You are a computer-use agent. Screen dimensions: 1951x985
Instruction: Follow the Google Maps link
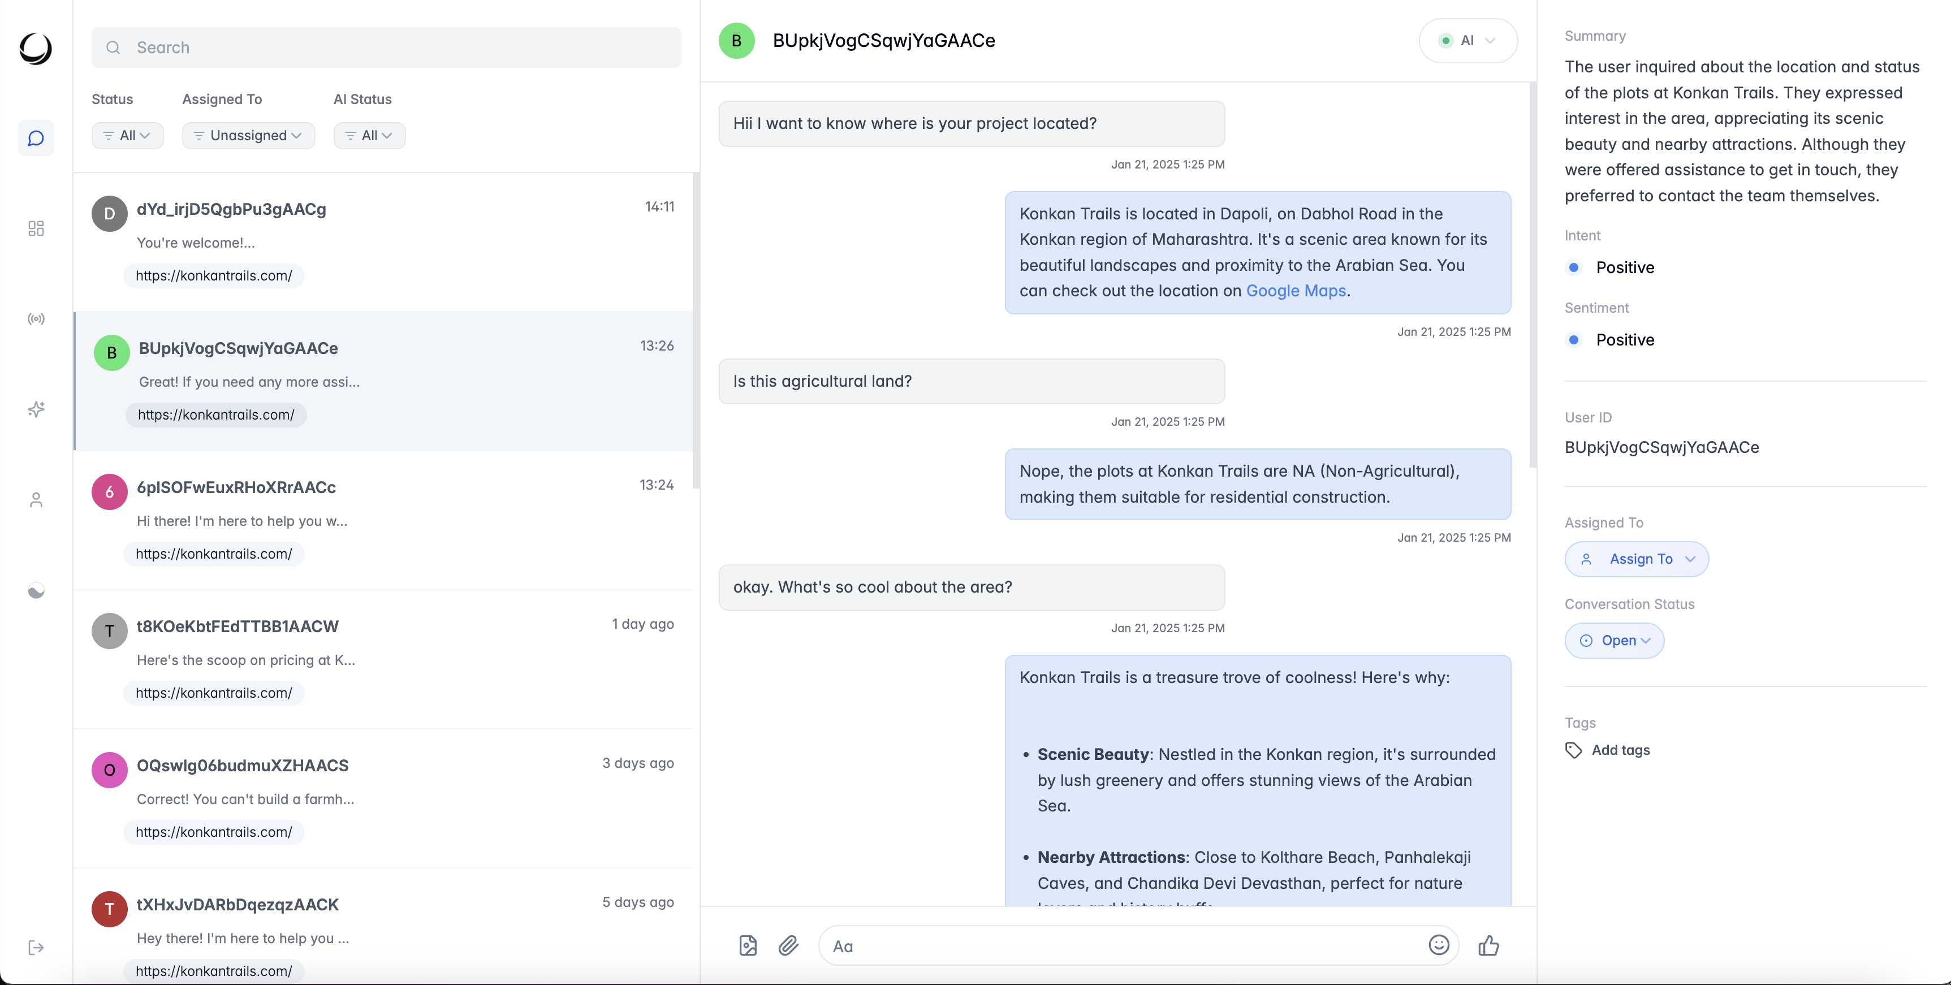(1295, 291)
